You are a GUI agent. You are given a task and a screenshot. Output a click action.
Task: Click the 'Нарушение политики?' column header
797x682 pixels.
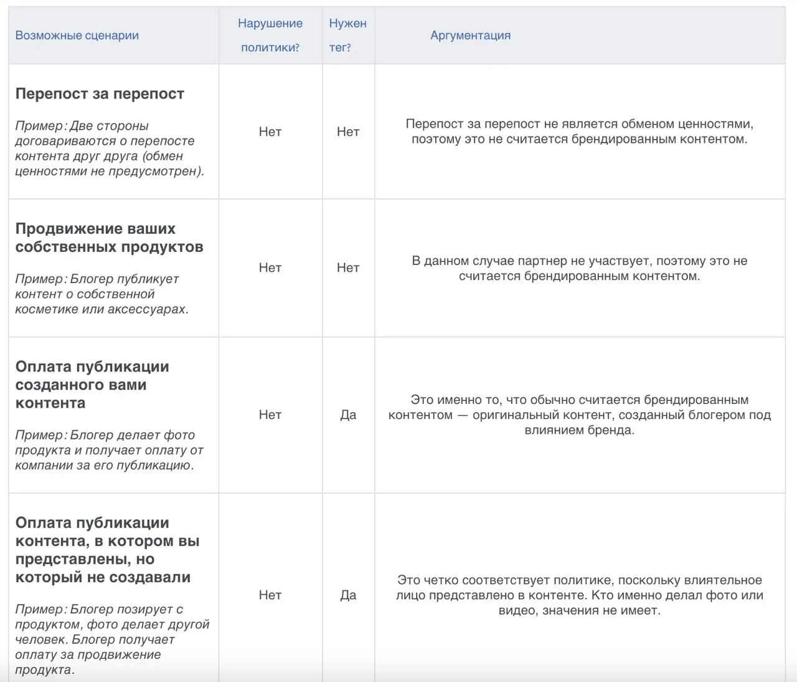coord(270,36)
